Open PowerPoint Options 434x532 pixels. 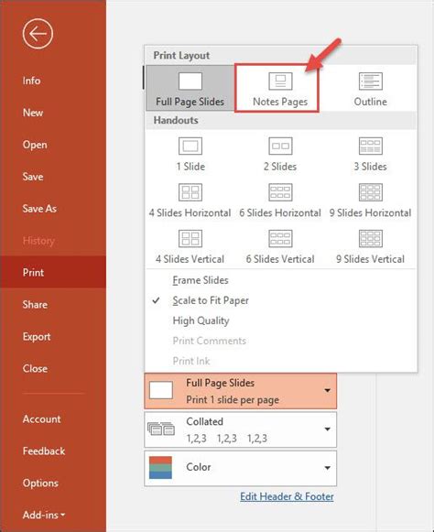tap(40, 483)
